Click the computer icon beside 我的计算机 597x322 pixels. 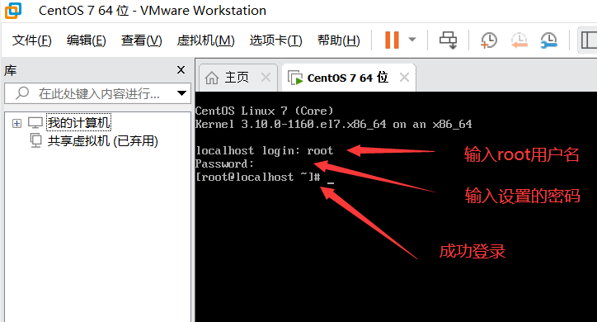coord(35,123)
